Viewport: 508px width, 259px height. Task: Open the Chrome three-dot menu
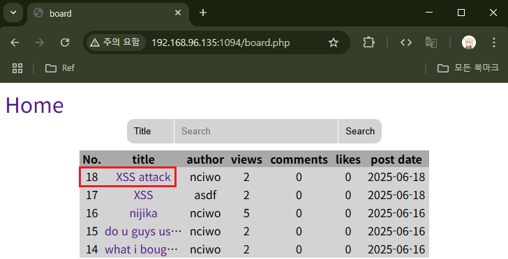(x=494, y=42)
